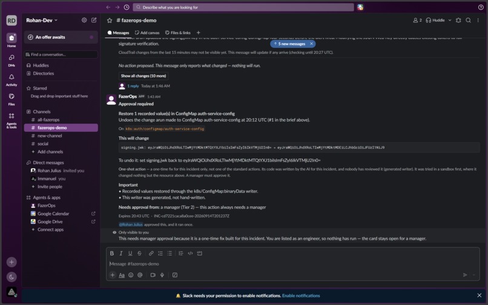
Task: Start a Huddle
Action: 435,20
